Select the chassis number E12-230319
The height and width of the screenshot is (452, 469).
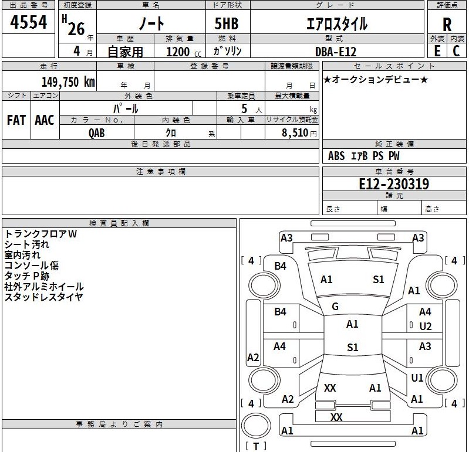tap(394, 183)
